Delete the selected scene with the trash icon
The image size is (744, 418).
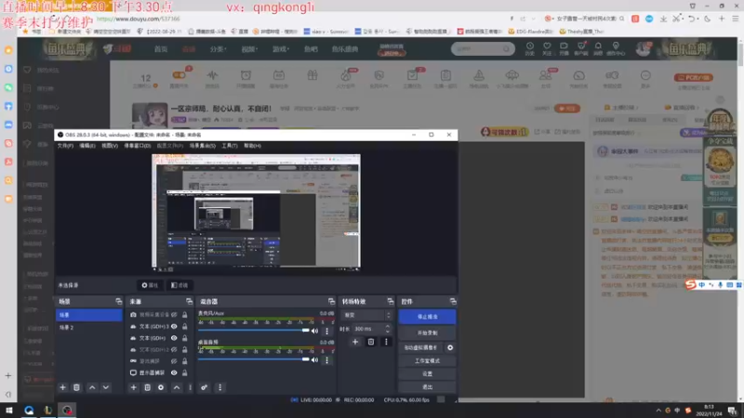click(x=76, y=387)
